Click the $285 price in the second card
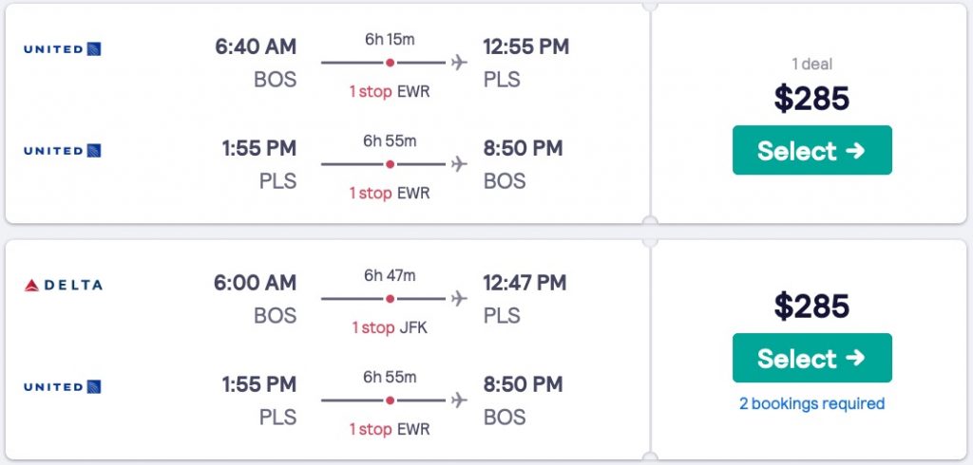The height and width of the screenshot is (465, 973). (811, 306)
